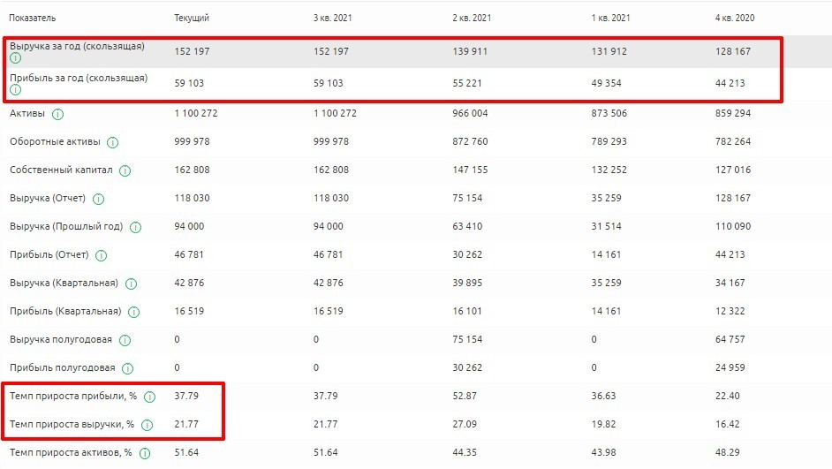Show info for Выручка (Квартальная)
This screenshot has width=832, height=469.
click(x=131, y=284)
